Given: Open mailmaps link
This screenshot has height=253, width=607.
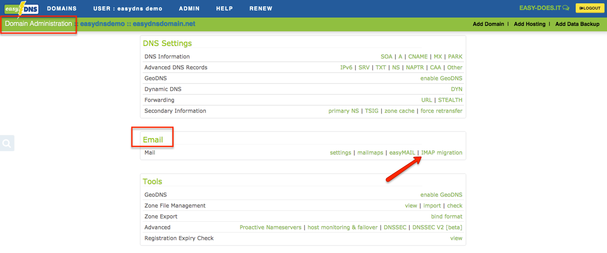Looking at the screenshot, I should pos(370,153).
